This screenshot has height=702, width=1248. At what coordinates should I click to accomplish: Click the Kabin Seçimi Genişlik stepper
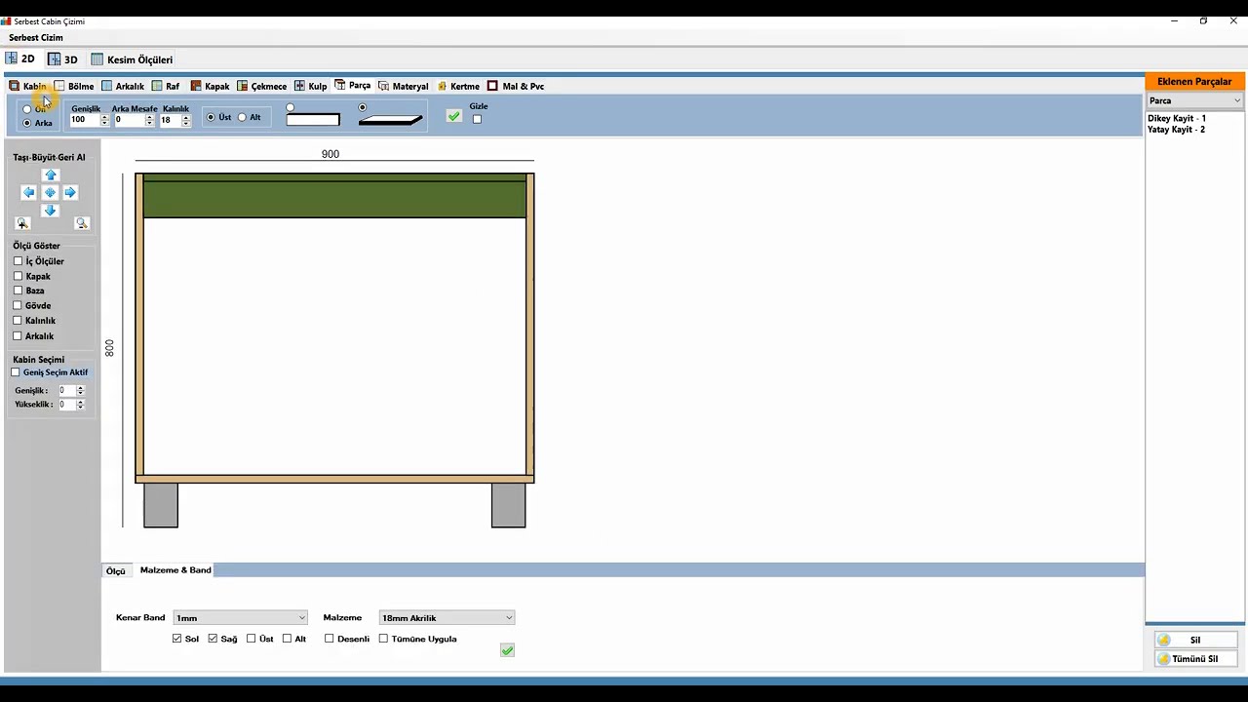pyautogui.click(x=80, y=391)
